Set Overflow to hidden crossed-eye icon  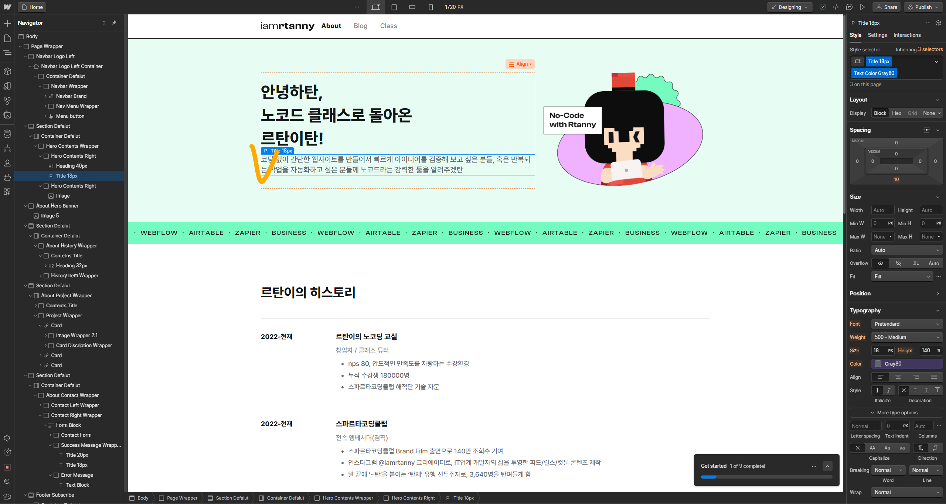pyautogui.click(x=898, y=263)
